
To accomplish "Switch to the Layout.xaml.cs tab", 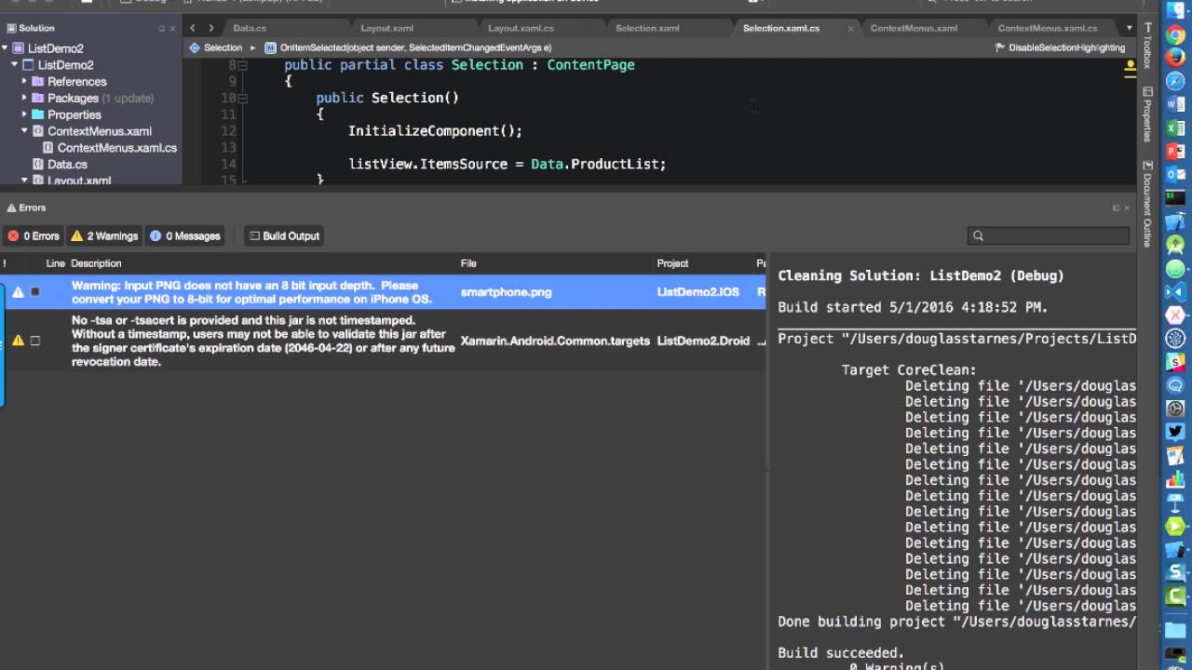I will point(521,28).
